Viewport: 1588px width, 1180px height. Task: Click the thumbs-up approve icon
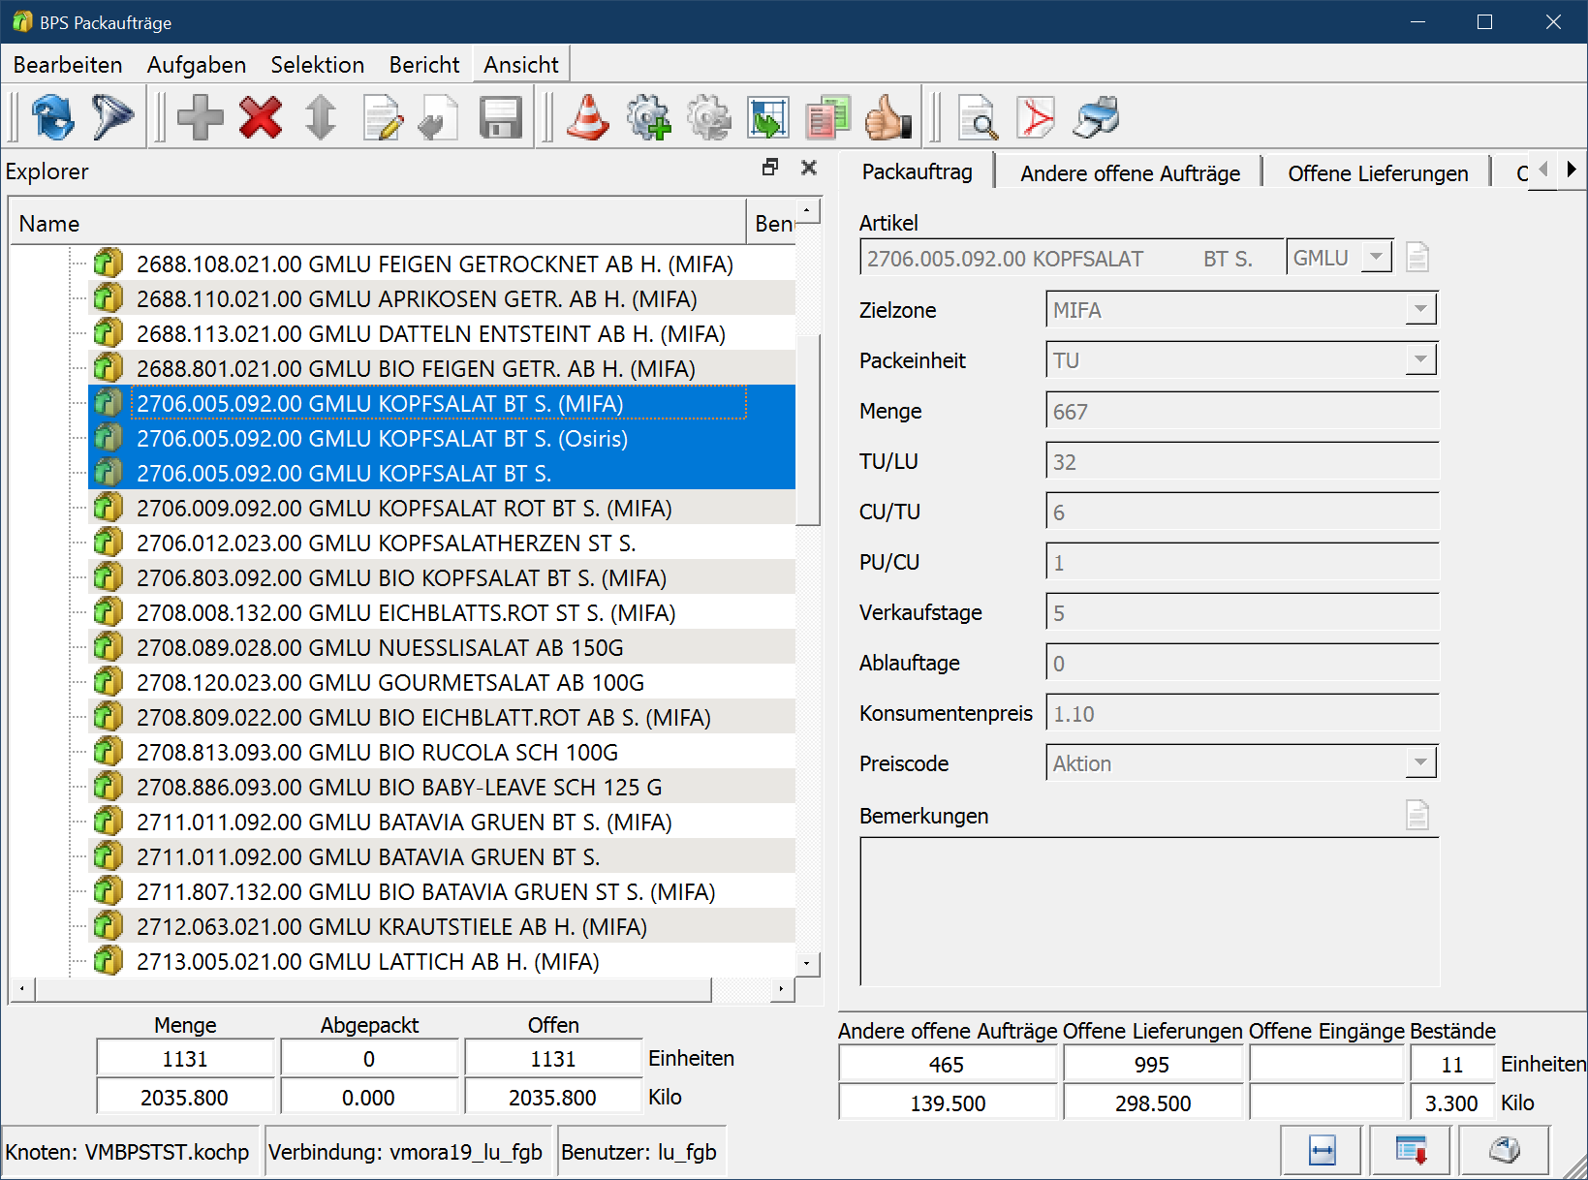click(887, 118)
